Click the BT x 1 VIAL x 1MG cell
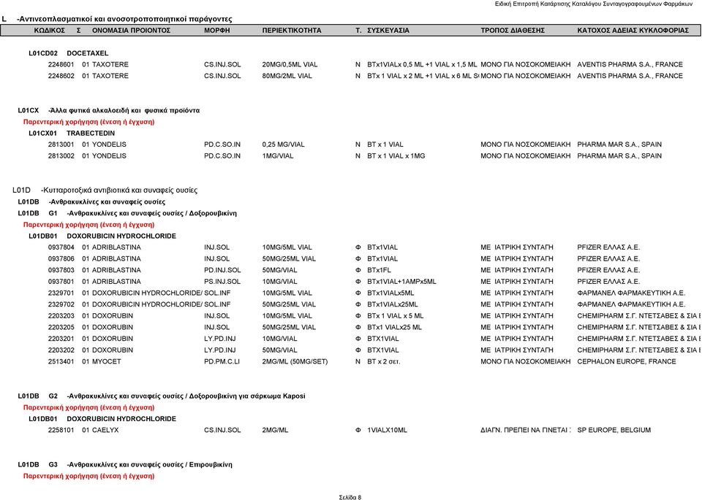This screenshot has height=500, width=702. [x=396, y=156]
